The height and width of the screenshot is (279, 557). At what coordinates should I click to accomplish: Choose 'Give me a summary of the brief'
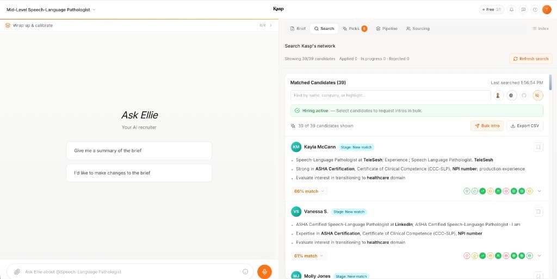pos(139,151)
